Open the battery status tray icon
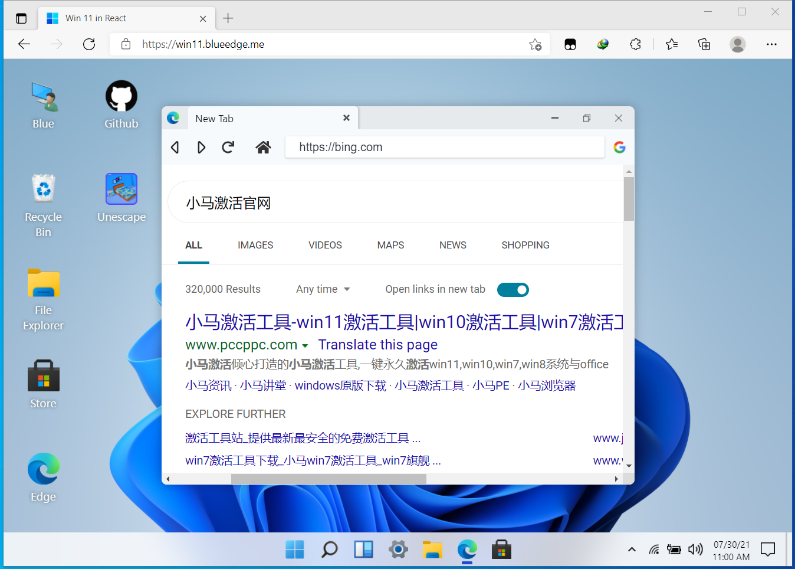 (x=674, y=550)
